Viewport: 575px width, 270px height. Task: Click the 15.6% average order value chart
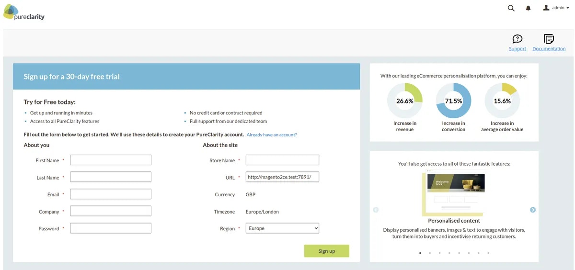502,101
